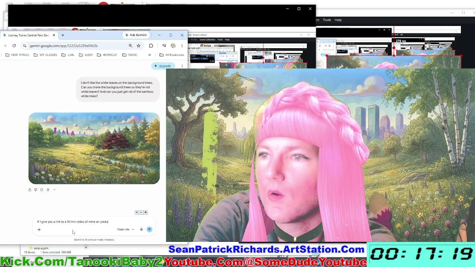Click the microphone voice input icon
Image resolution: width=475 pixels, height=267 pixels.
point(141,230)
